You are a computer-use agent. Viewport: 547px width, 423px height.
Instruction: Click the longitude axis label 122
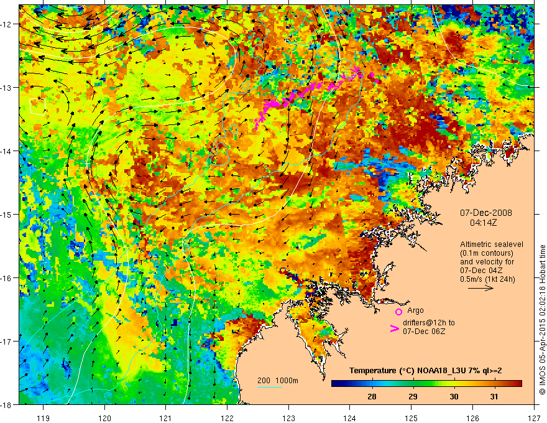(227, 418)
